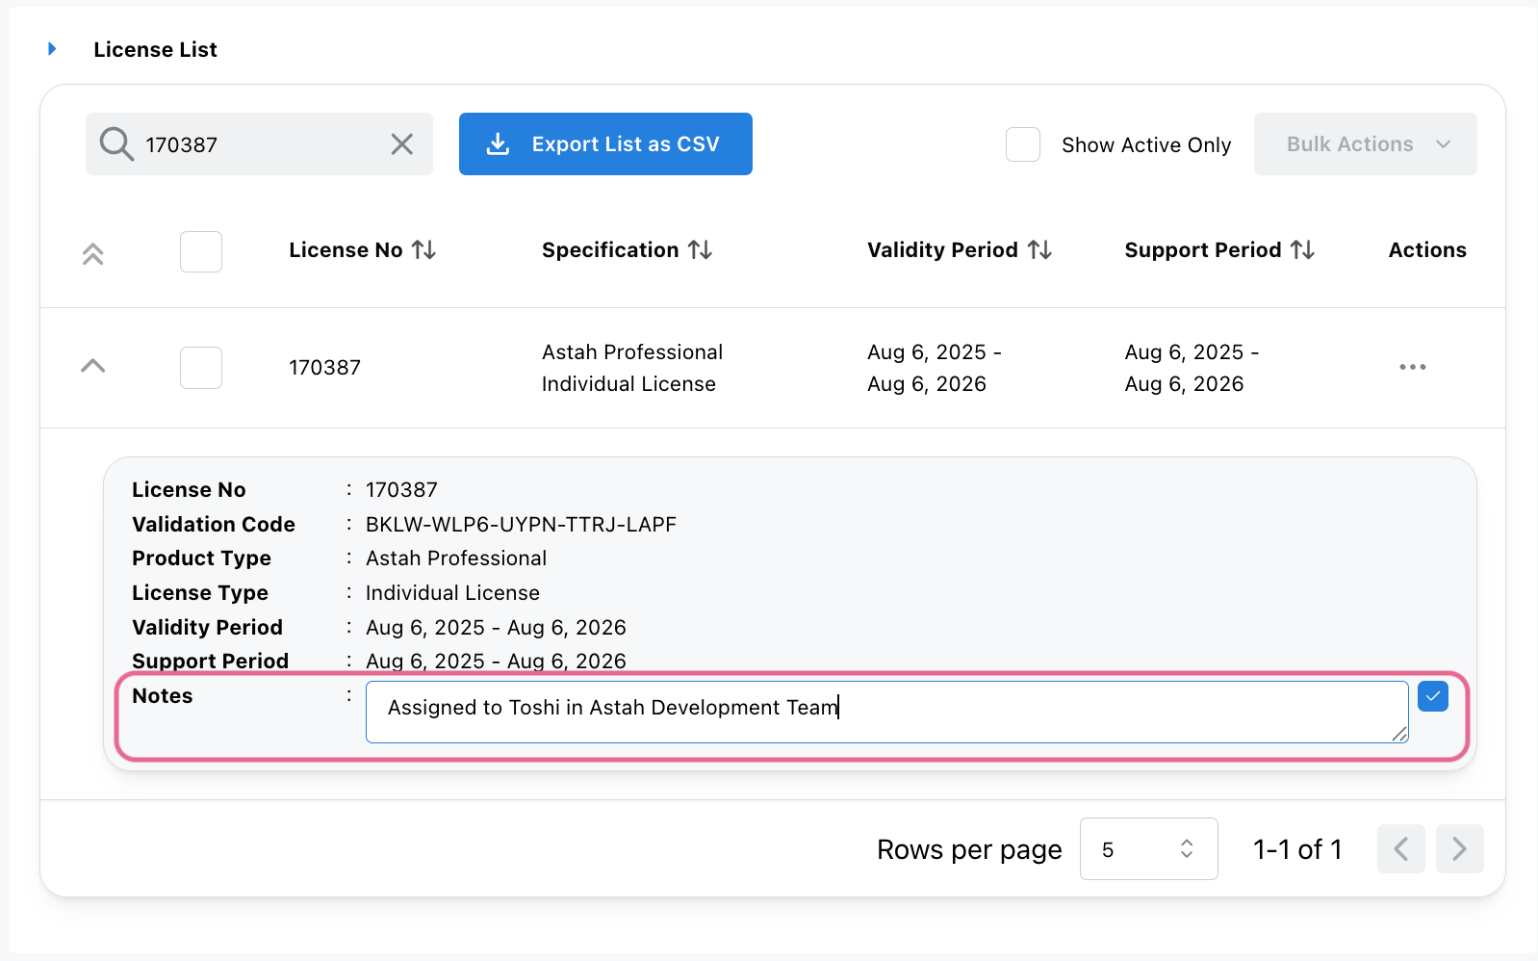Screen dimensions: 1538x961
Task: Focus the license search field
Action: pyautogui.click(x=259, y=144)
